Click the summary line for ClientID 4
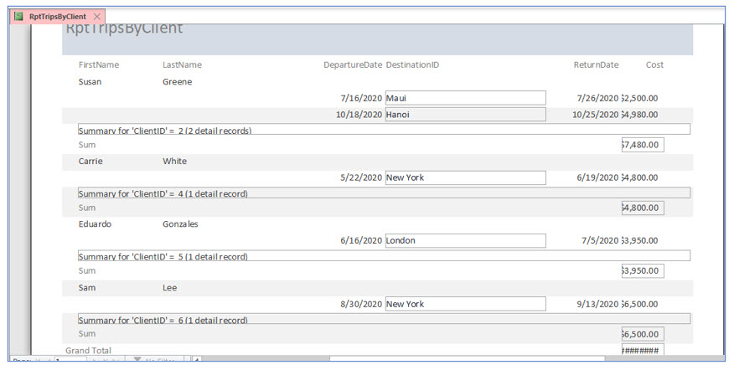This screenshot has width=734, height=370. pos(384,193)
